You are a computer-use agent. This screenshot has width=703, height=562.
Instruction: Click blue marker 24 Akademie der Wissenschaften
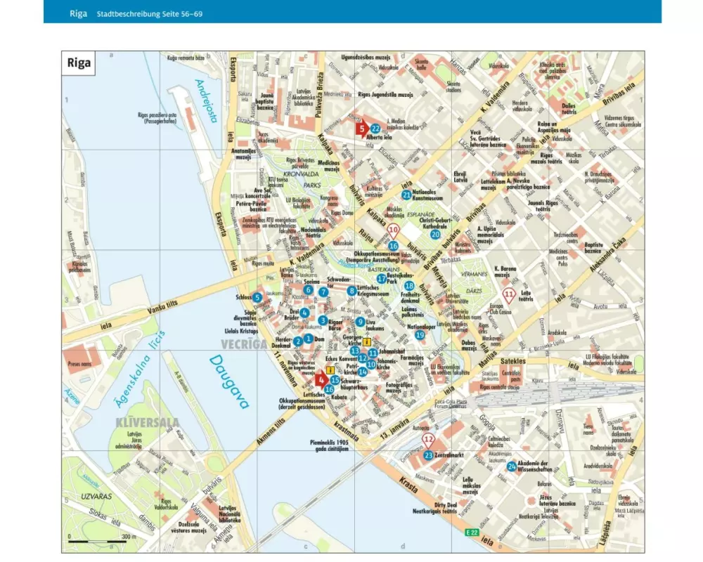[511, 466]
